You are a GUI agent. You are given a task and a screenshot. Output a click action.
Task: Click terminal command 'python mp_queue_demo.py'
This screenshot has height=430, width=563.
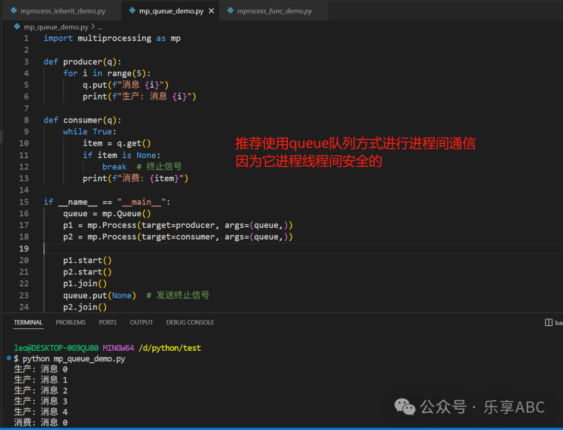click(74, 359)
